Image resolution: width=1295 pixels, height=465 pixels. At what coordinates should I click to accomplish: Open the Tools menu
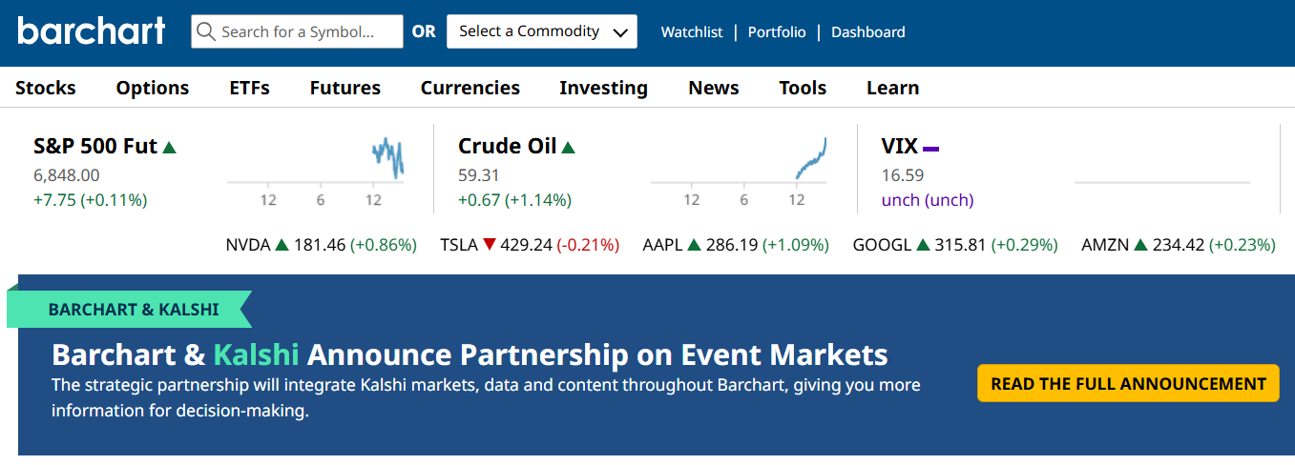803,88
